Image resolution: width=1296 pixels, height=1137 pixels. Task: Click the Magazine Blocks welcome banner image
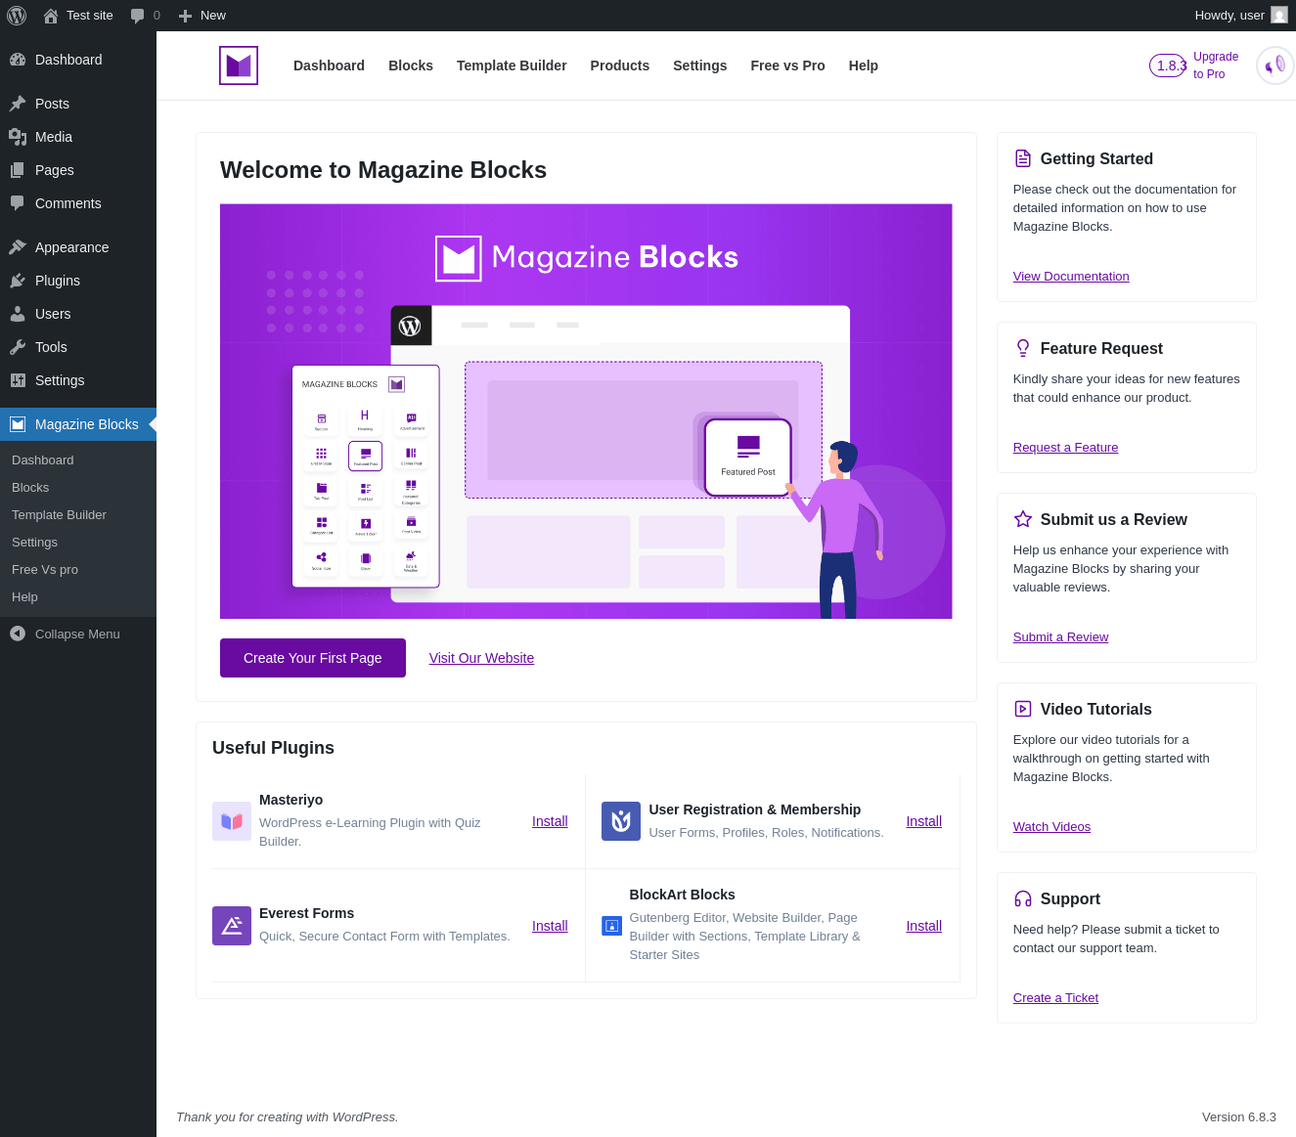click(x=586, y=412)
